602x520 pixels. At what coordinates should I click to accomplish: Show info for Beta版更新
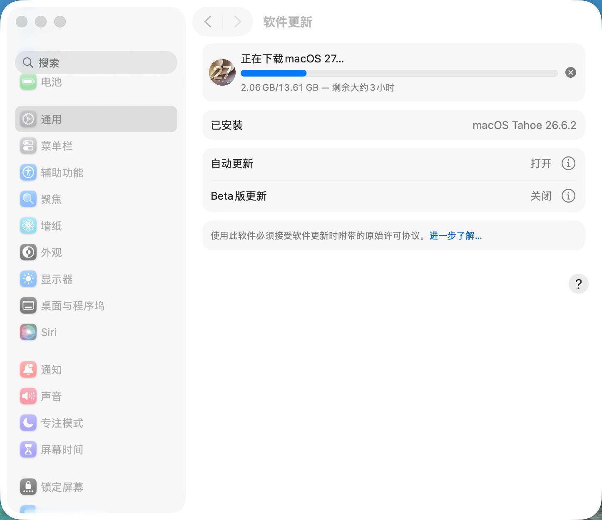coord(568,196)
